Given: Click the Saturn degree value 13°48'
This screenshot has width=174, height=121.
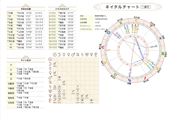Looking at the screenshot, I should (29, 32).
